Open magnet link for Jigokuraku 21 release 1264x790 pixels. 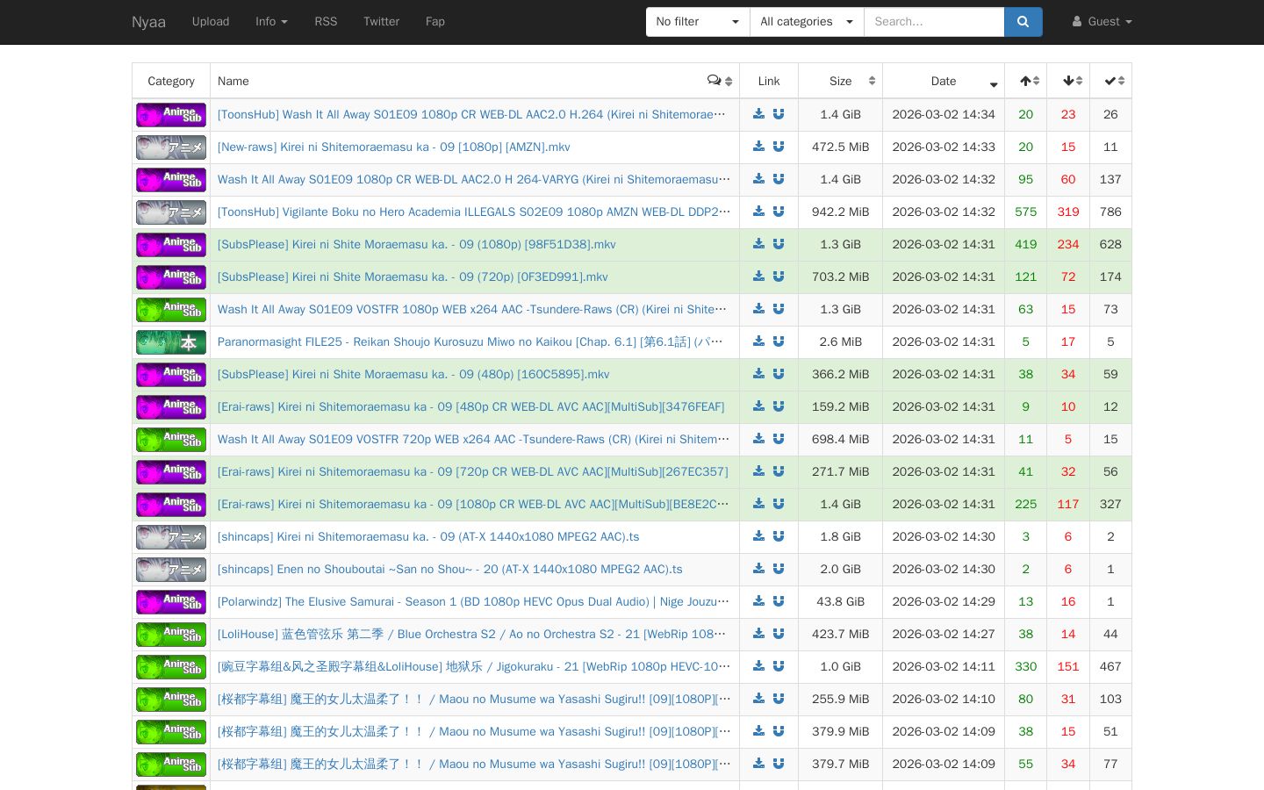coord(779,666)
